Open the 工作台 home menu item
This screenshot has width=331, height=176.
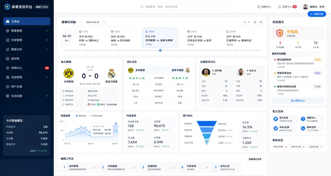point(27,22)
